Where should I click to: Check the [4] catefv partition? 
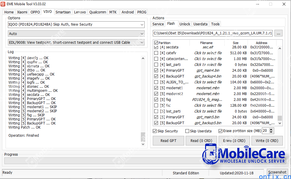(x=156, y=53)
